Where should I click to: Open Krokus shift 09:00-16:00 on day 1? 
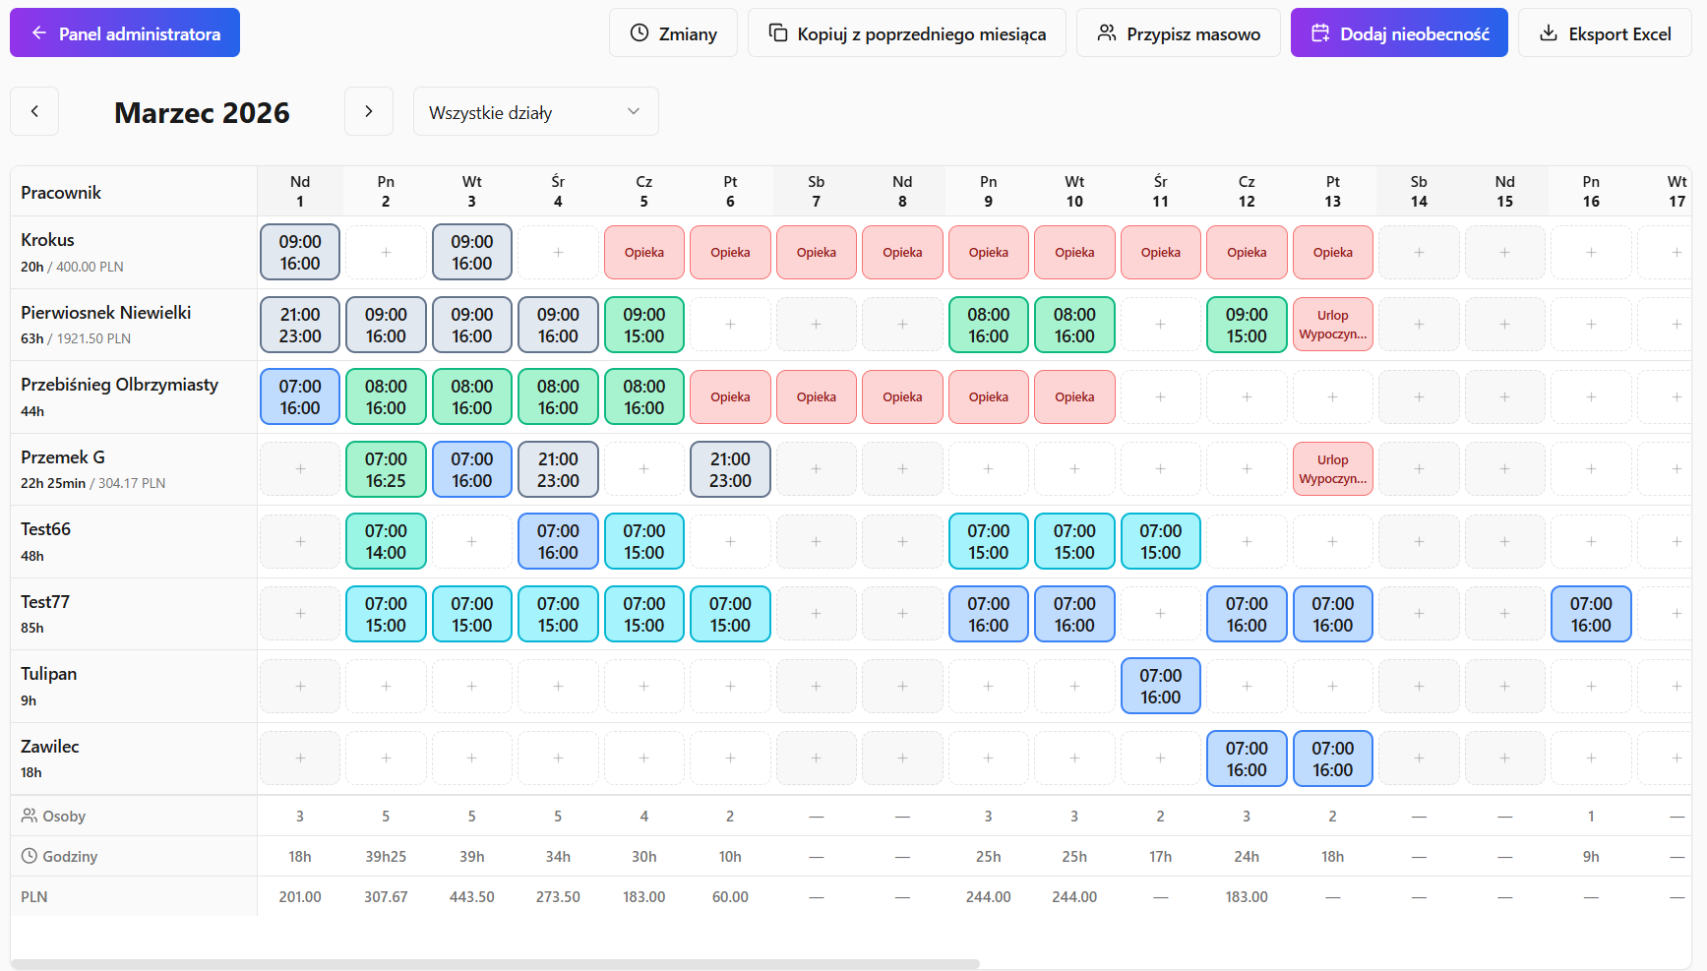(300, 252)
